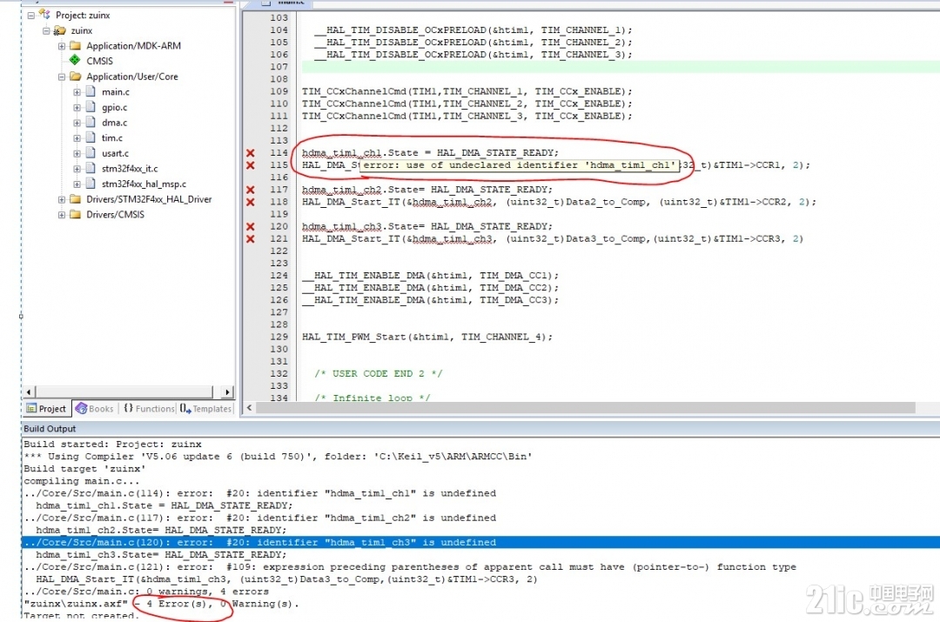
Task: Click the Project: zuinx workspace icon
Action: point(44,14)
